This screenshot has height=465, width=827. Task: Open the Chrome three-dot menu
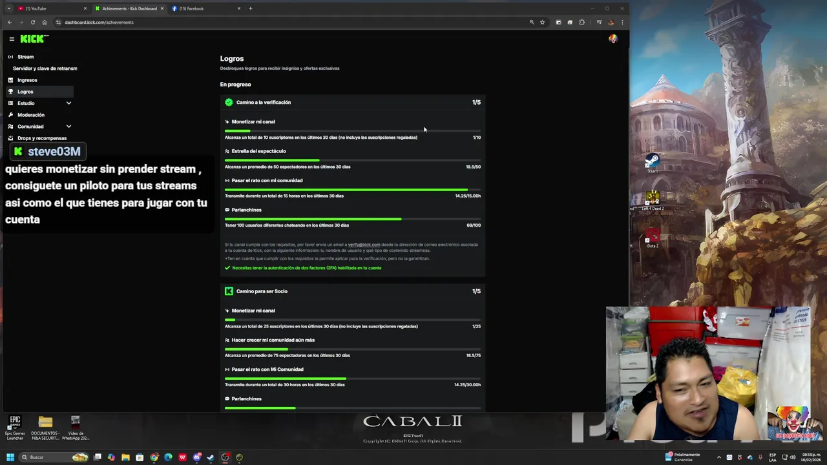pos(622,22)
